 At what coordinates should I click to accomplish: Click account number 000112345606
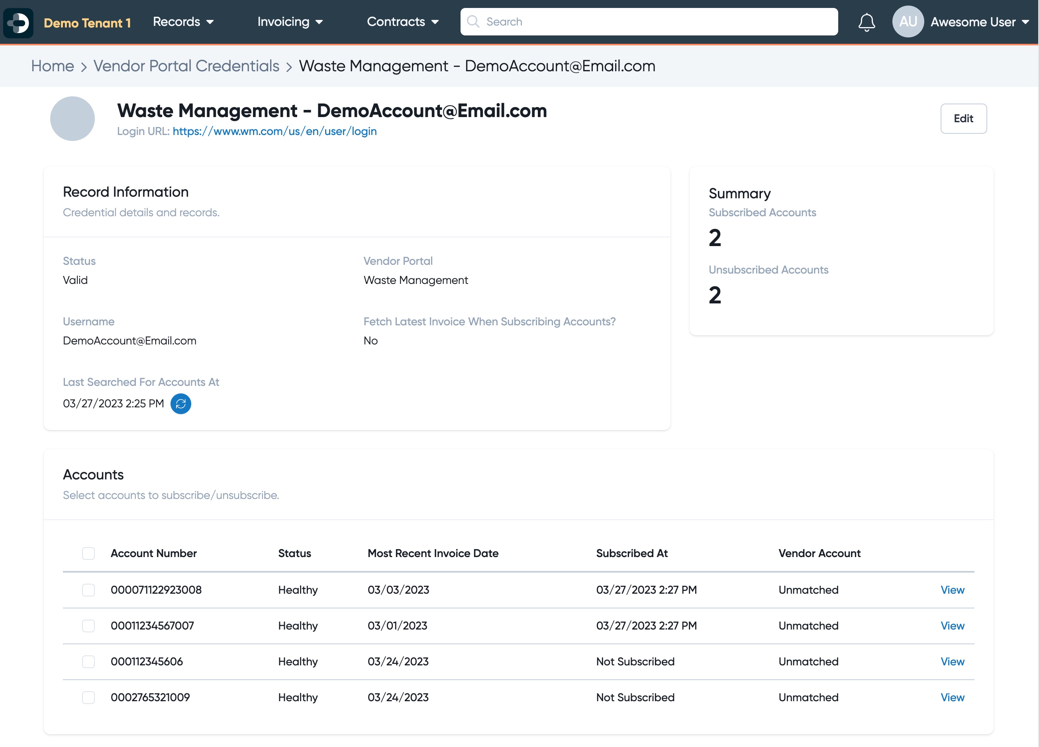click(147, 661)
